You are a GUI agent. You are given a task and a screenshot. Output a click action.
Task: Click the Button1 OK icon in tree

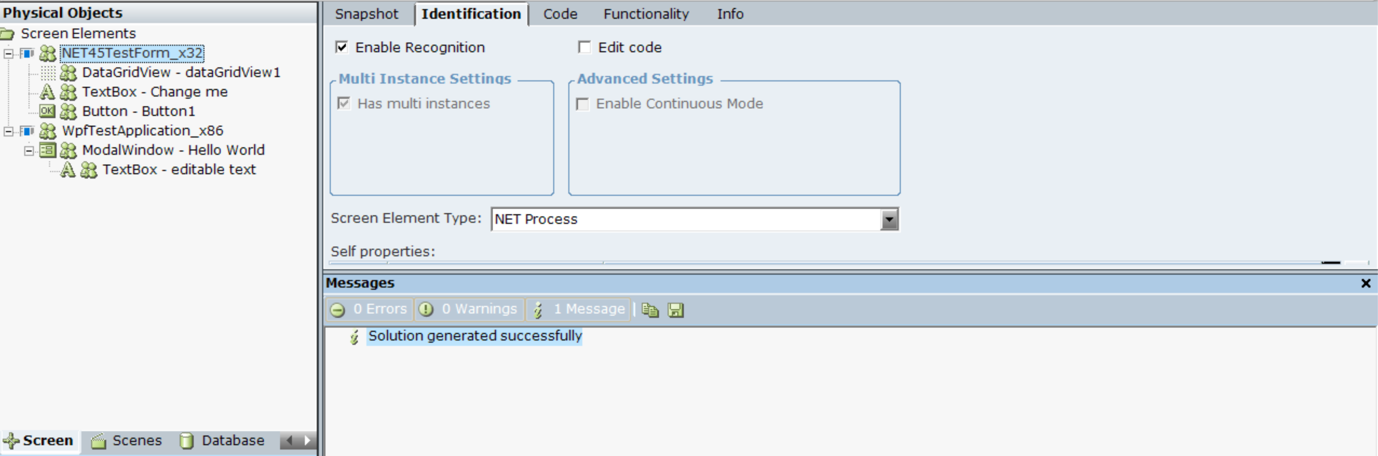pyautogui.click(x=47, y=111)
